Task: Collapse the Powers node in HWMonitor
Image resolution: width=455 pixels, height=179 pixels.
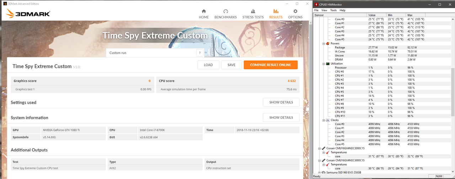Action: coord(323,43)
